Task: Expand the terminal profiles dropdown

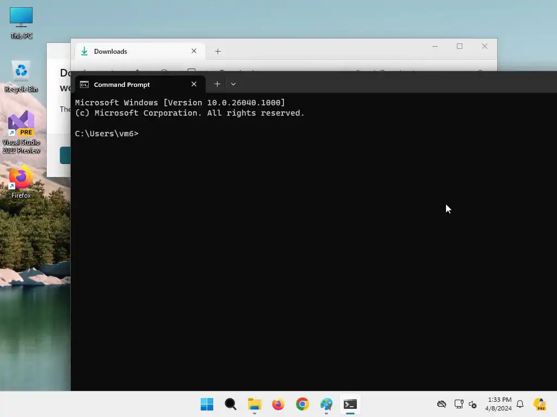Action: [x=233, y=84]
